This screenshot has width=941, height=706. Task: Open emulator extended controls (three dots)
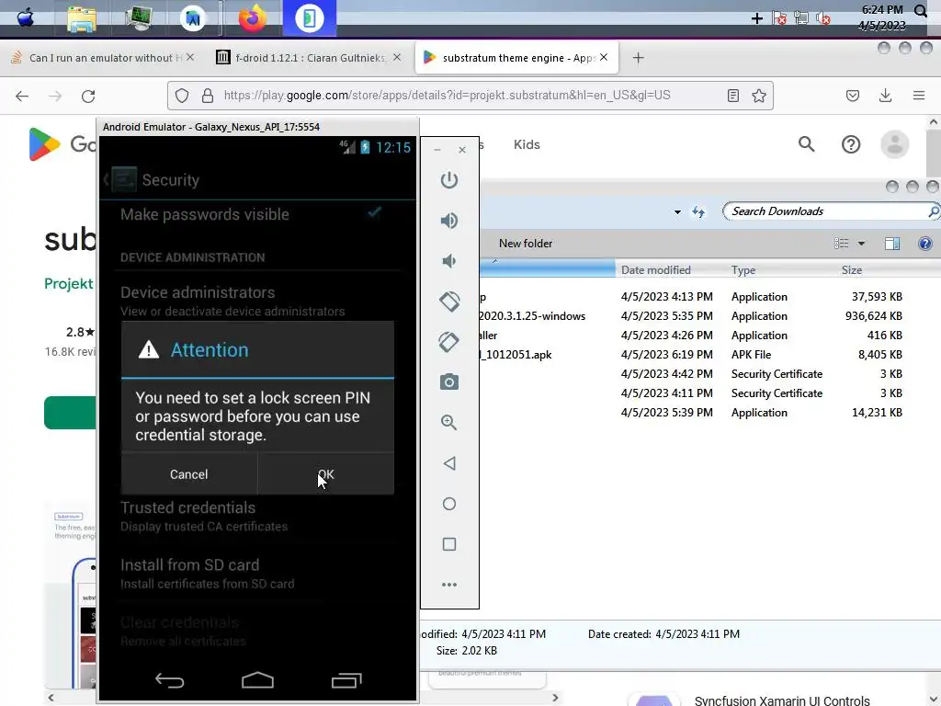point(448,585)
